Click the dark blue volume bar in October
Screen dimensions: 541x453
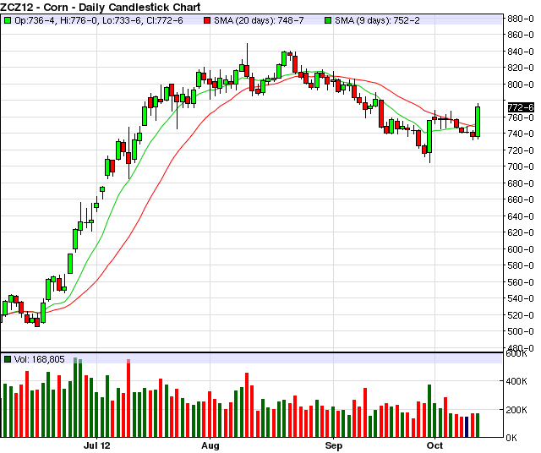[x=467, y=427]
